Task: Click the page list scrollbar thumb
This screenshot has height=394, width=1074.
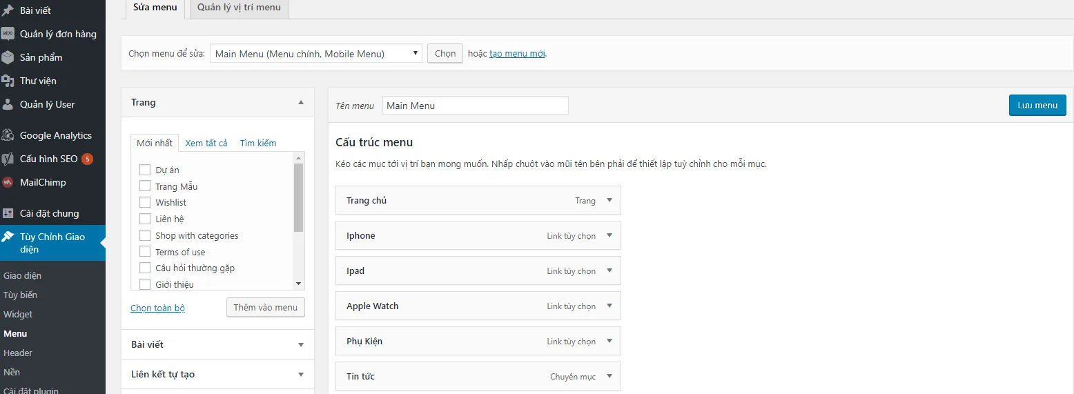Action: [298, 197]
